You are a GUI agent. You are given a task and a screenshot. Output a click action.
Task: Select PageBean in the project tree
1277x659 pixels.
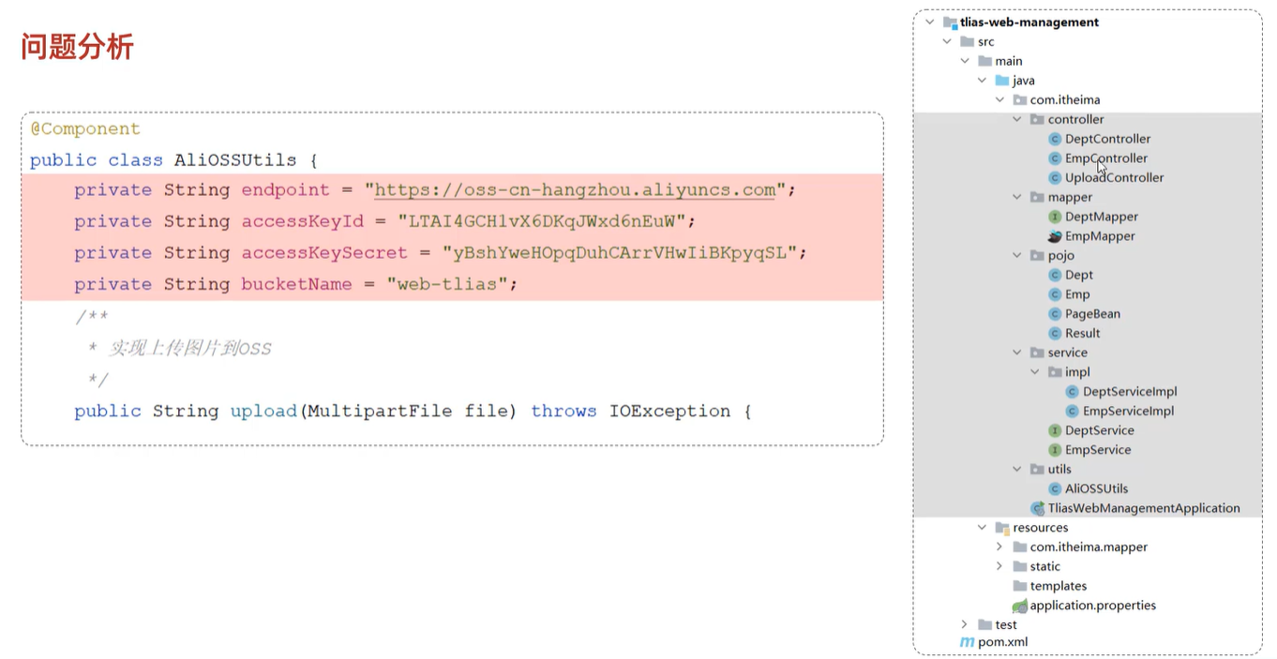coord(1092,314)
